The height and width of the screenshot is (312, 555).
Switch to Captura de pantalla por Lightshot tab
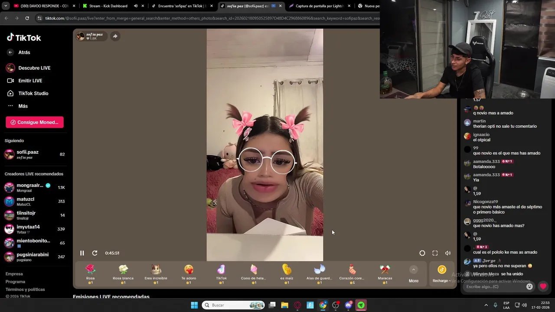coord(319,6)
